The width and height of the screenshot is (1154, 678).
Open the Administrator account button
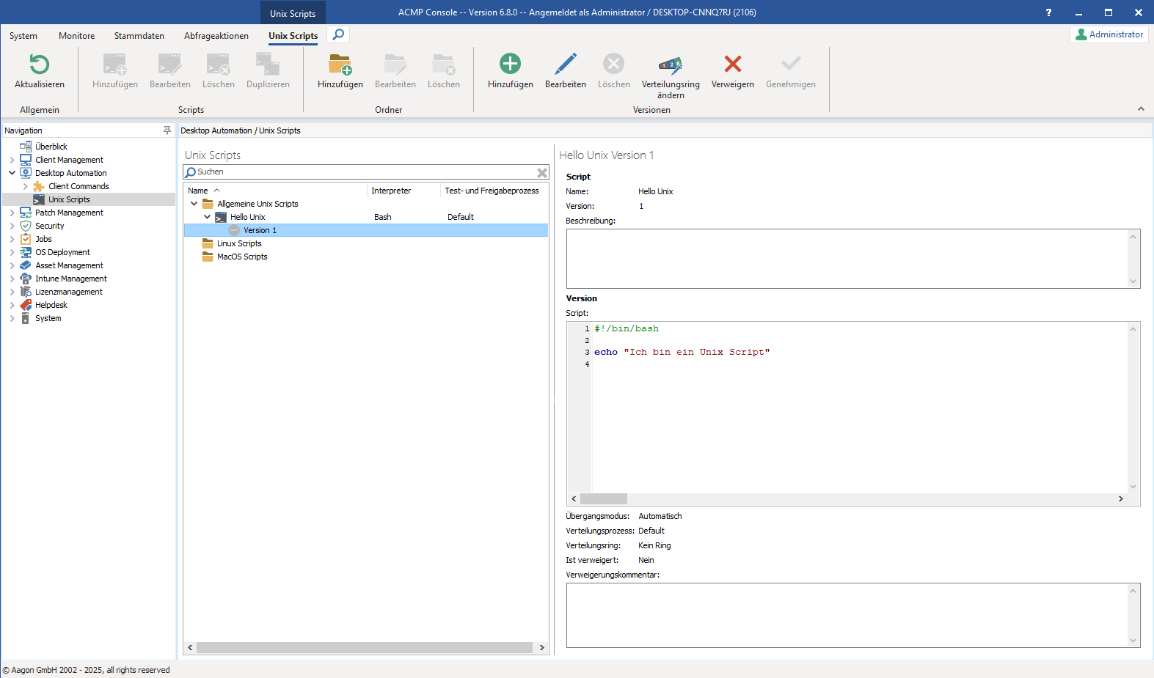[x=1109, y=34]
